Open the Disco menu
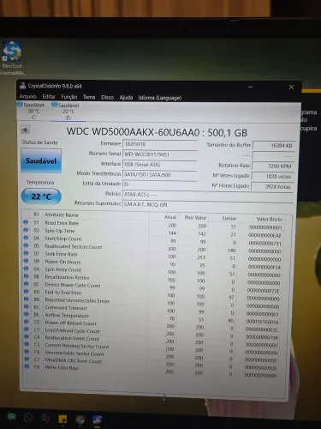The width and height of the screenshot is (321, 429). tap(107, 98)
